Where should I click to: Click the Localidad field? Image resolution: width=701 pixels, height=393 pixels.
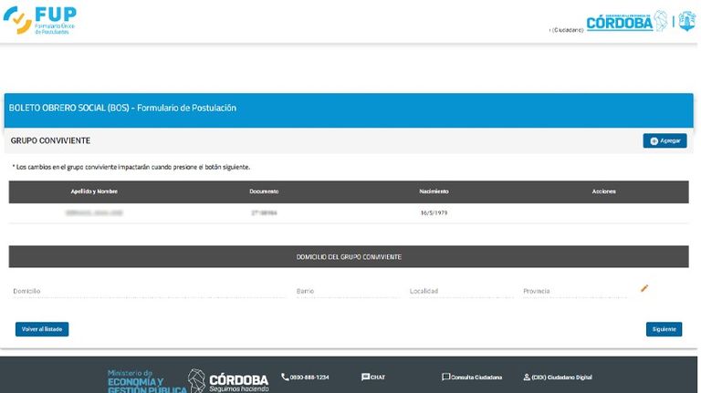461,291
